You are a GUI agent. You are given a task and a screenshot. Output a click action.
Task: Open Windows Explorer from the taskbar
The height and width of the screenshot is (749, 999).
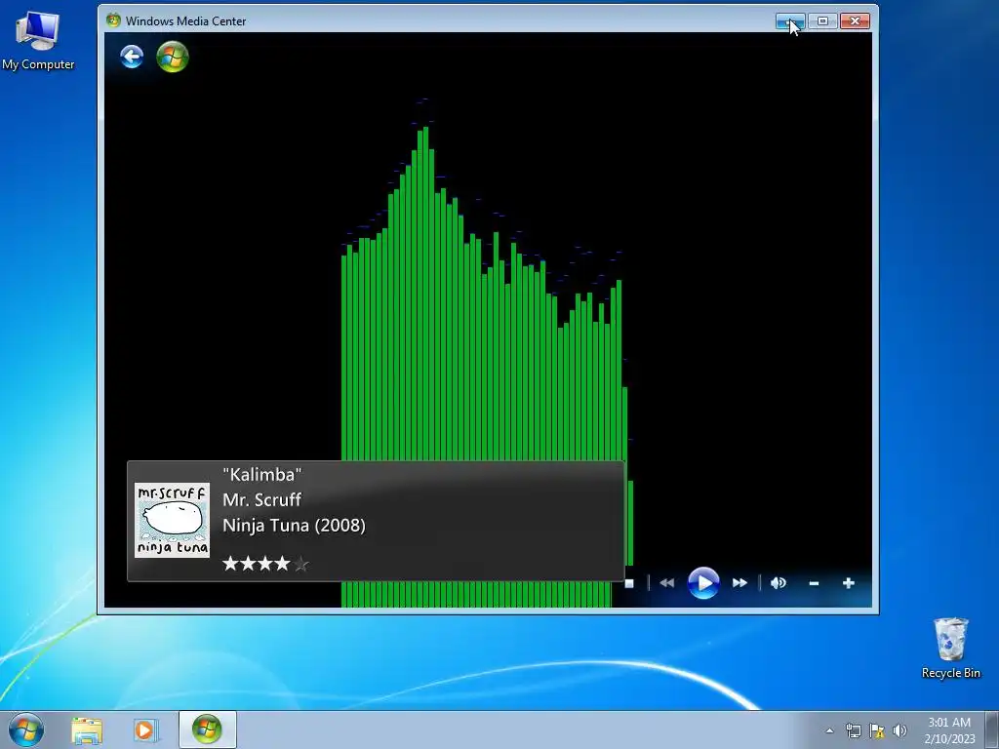click(x=87, y=729)
